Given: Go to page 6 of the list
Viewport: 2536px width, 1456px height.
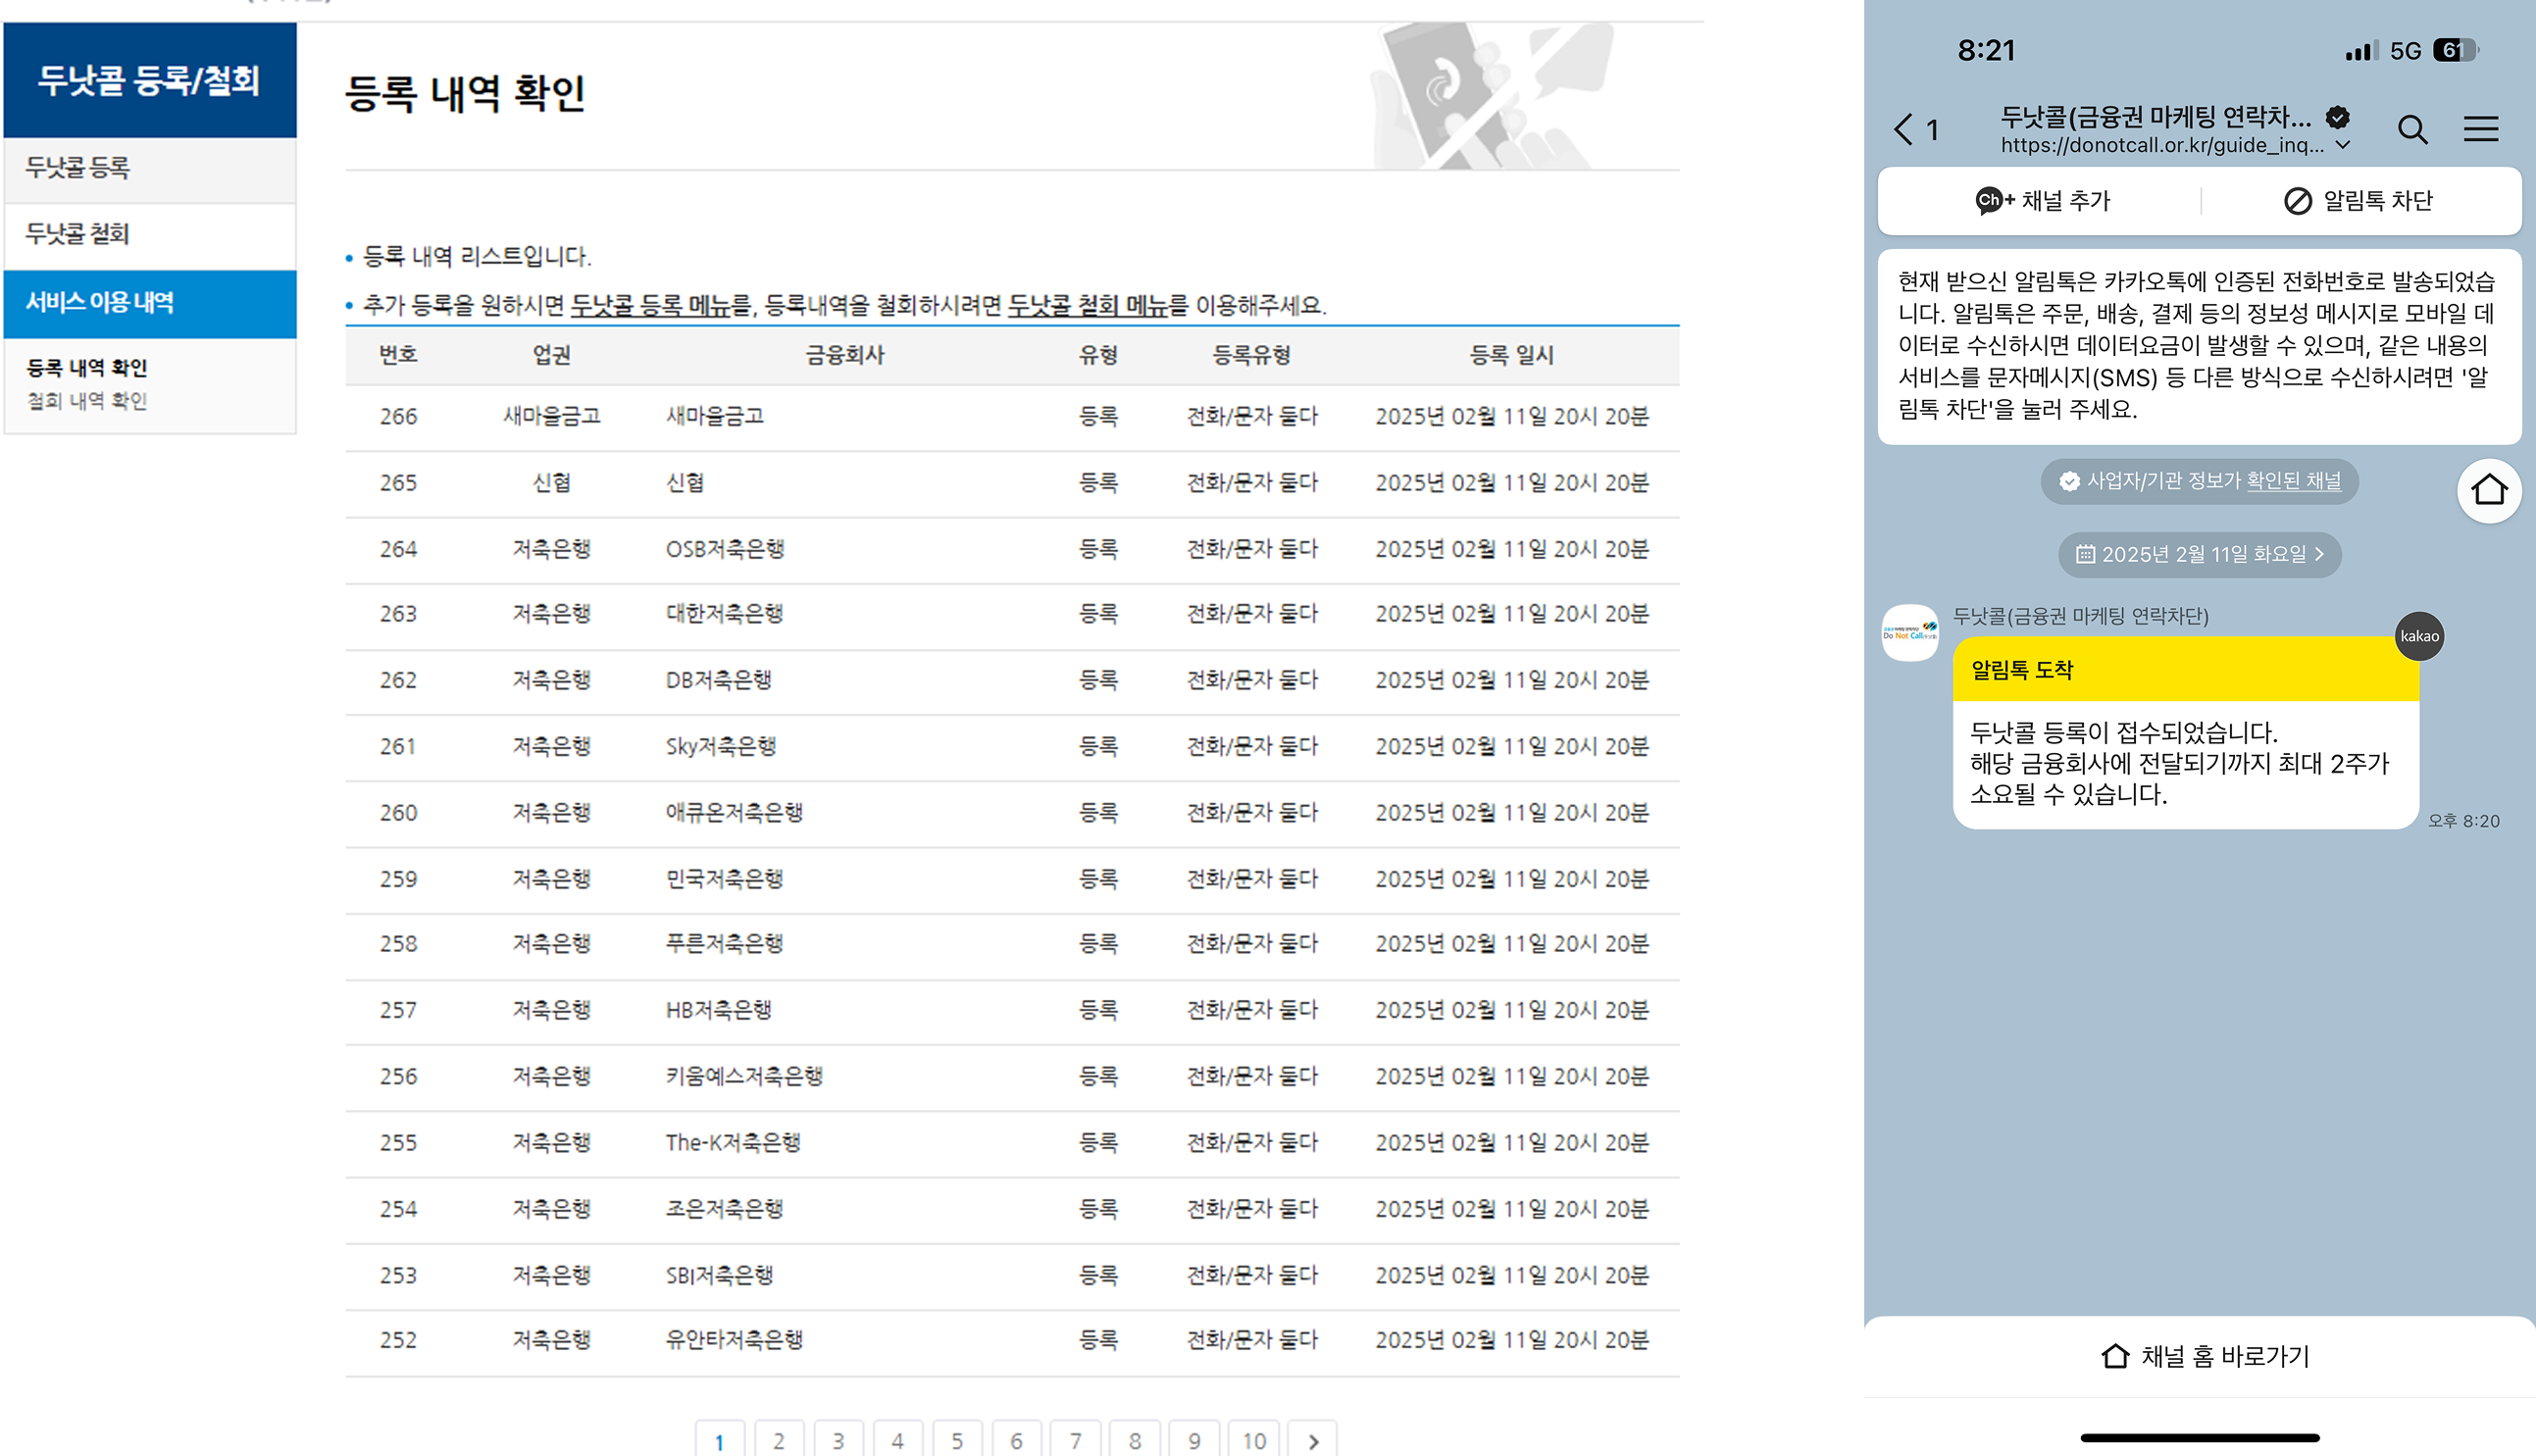Looking at the screenshot, I should tap(1016, 1440).
